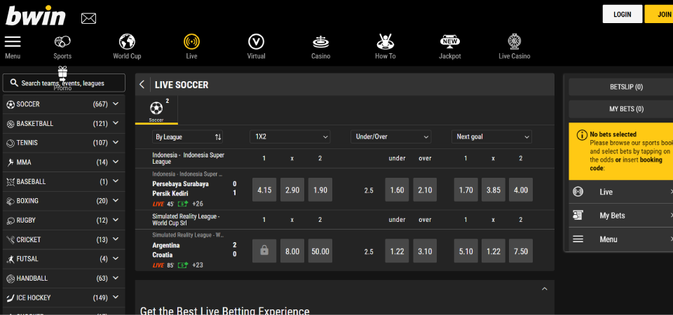
Task: Open the Casino roulette icon
Action: pos(320,41)
